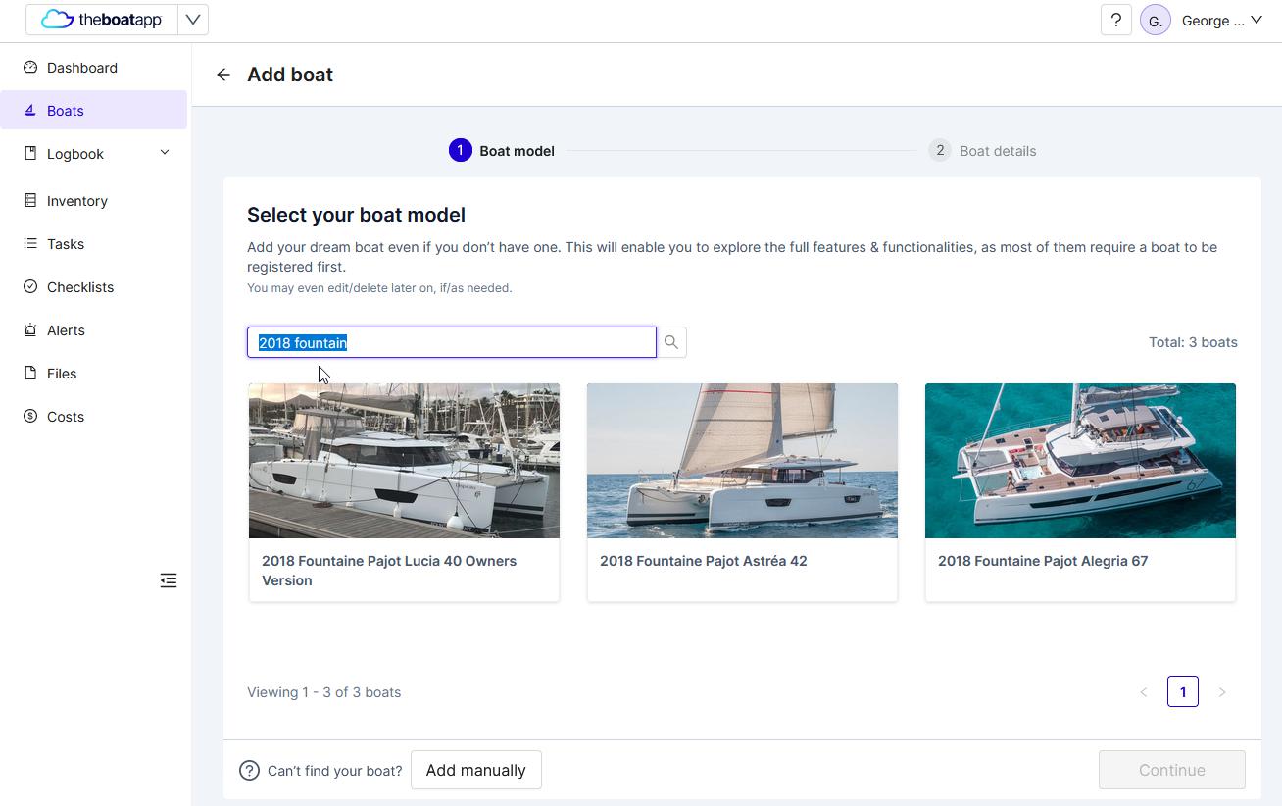Image resolution: width=1282 pixels, height=806 pixels.
Task: Go back using the Add boat arrow
Action: [223, 75]
